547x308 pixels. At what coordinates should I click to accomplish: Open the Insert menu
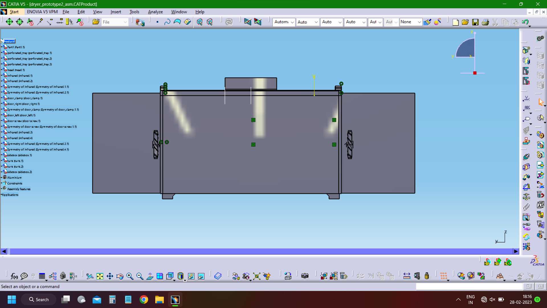point(116,12)
